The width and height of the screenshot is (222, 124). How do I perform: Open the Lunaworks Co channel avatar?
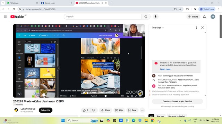click(x=16, y=110)
